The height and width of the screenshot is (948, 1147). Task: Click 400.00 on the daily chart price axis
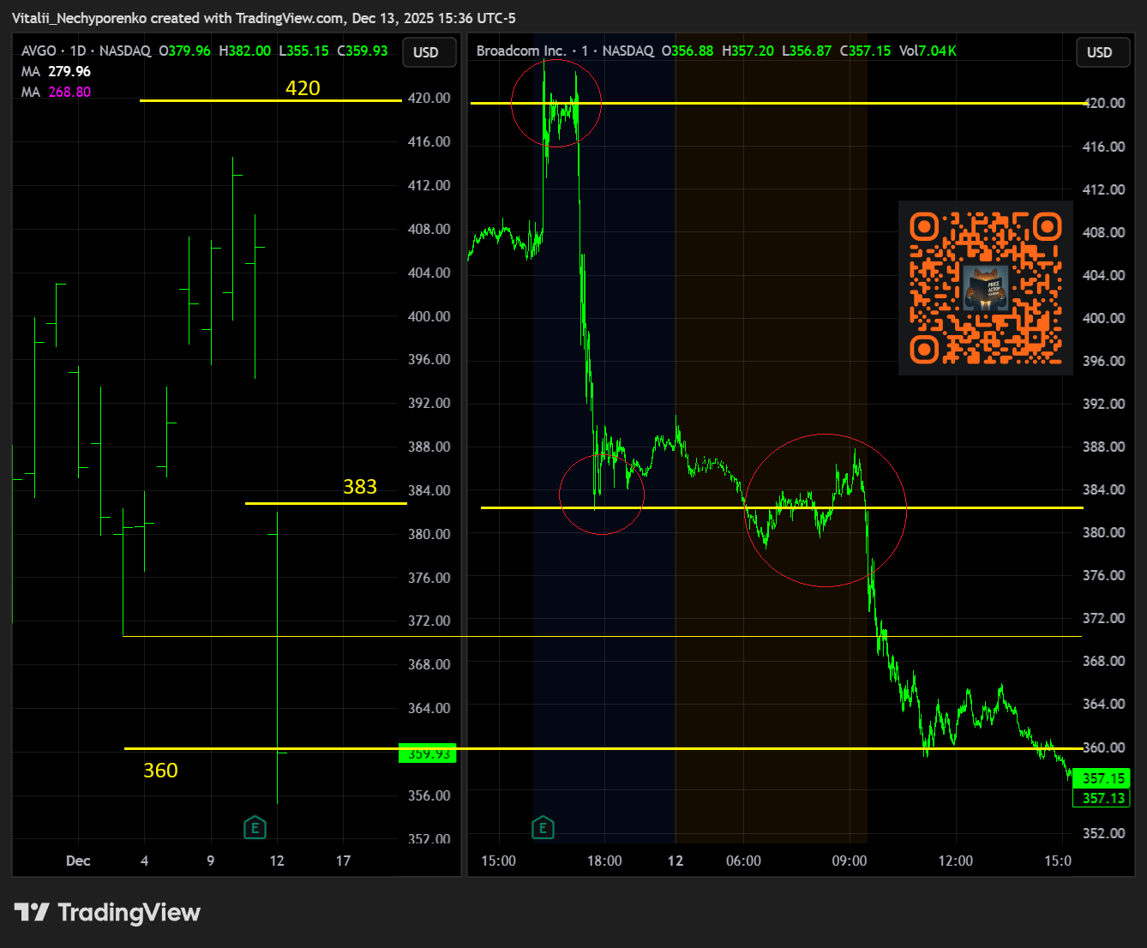(x=429, y=316)
